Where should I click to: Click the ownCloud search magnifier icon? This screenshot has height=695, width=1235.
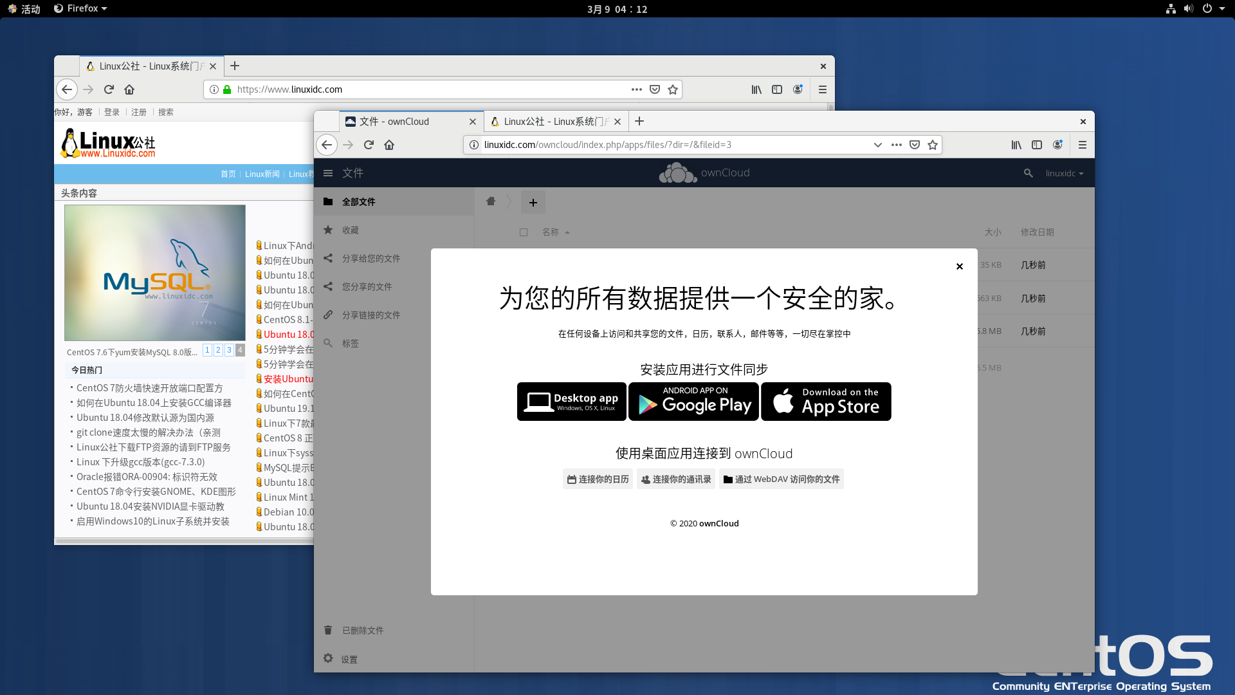1029,173
